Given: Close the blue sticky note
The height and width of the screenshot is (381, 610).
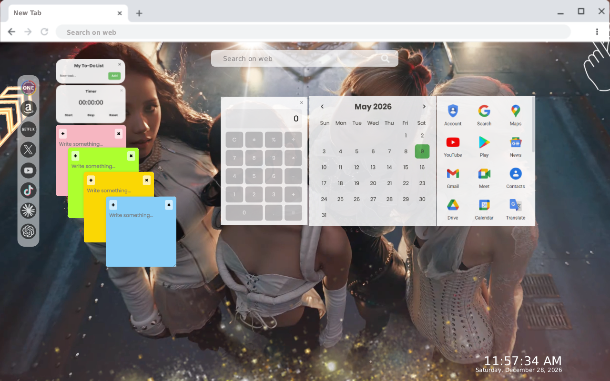Looking at the screenshot, I should coord(169,205).
